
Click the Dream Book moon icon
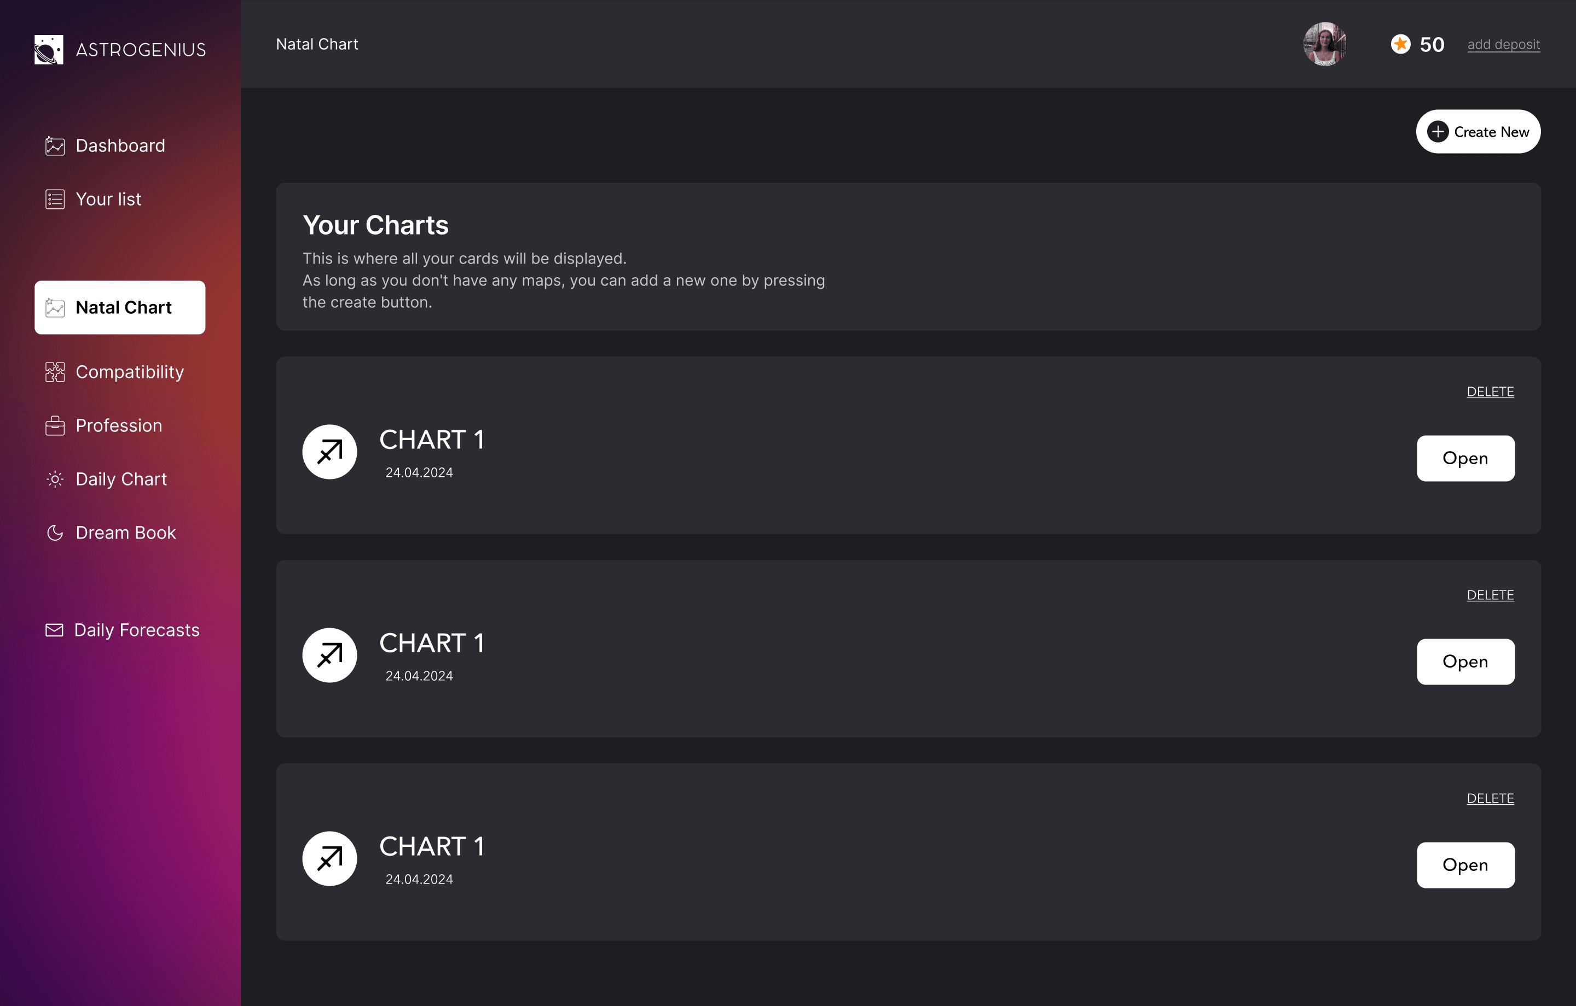pos(55,533)
